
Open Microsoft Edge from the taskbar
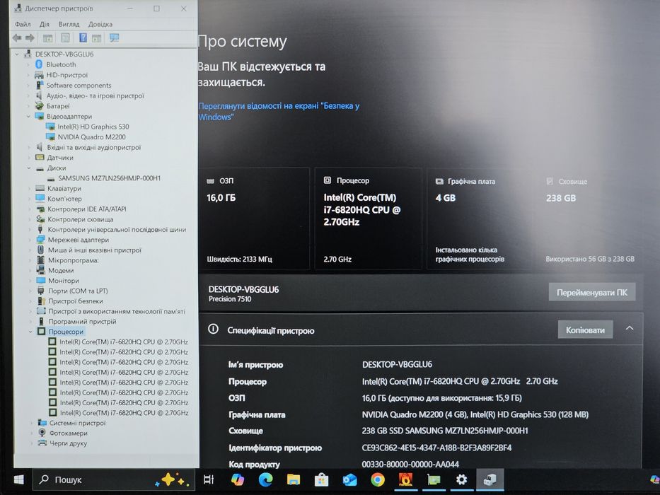(x=265, y=479)
